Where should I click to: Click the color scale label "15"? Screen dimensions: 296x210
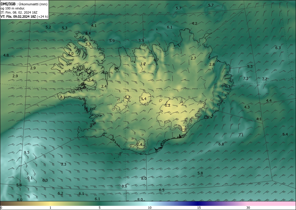(x=199, y=208)
